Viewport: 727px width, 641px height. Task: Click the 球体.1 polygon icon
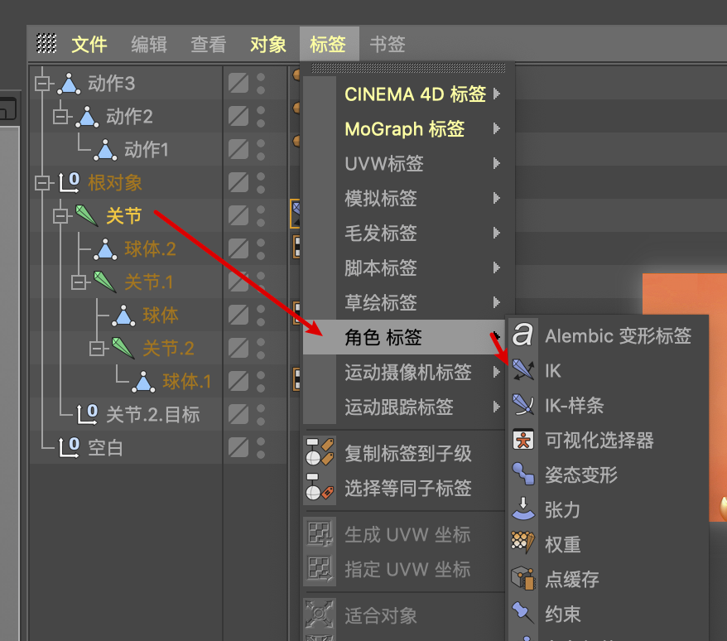pyautogui.click(x=143, y=382)
